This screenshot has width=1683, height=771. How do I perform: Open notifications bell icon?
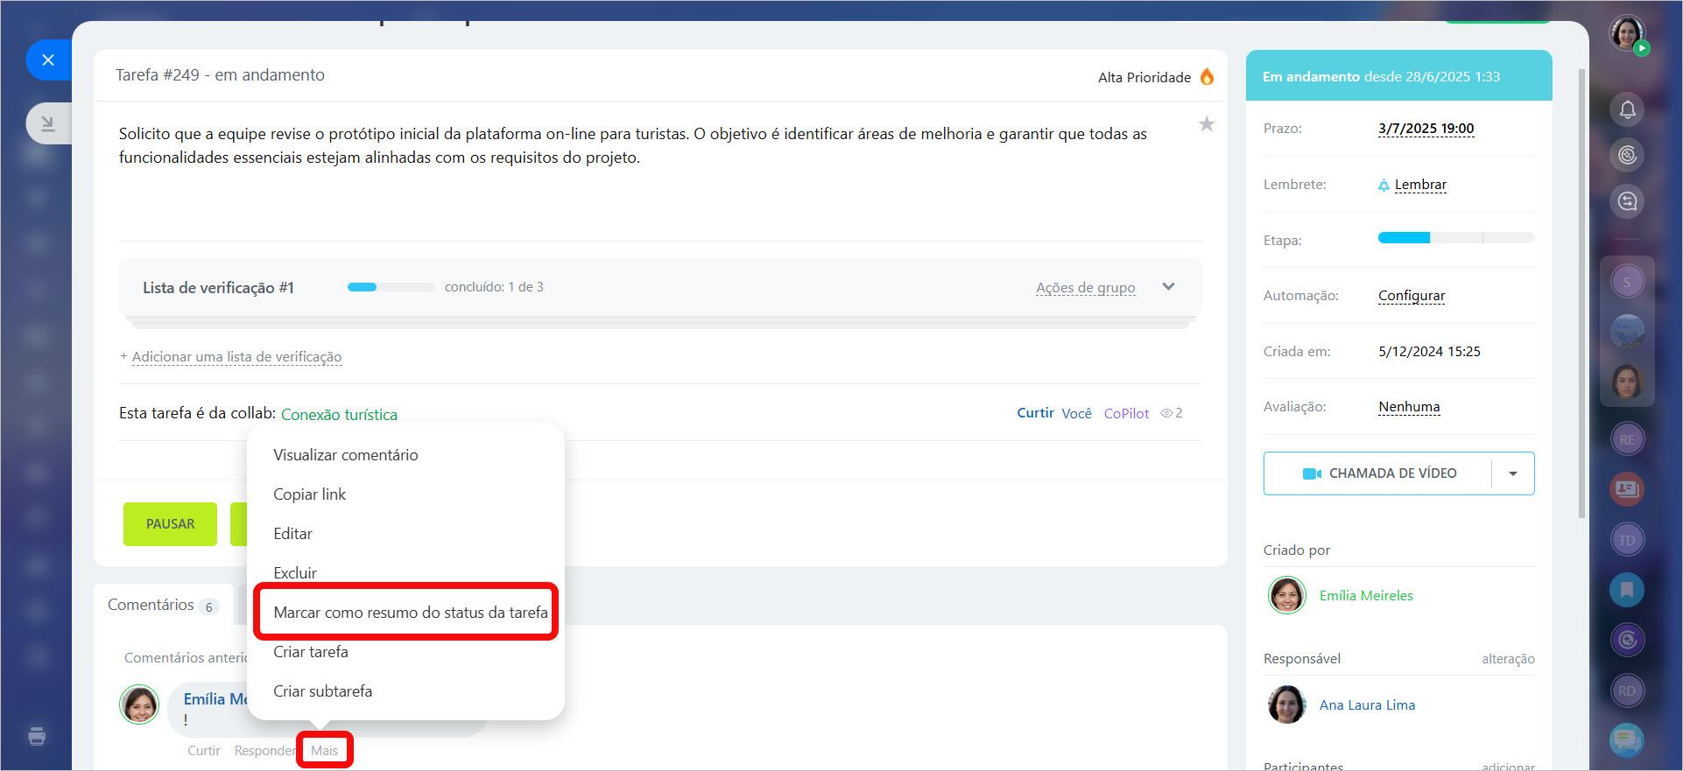(1627, 109)
